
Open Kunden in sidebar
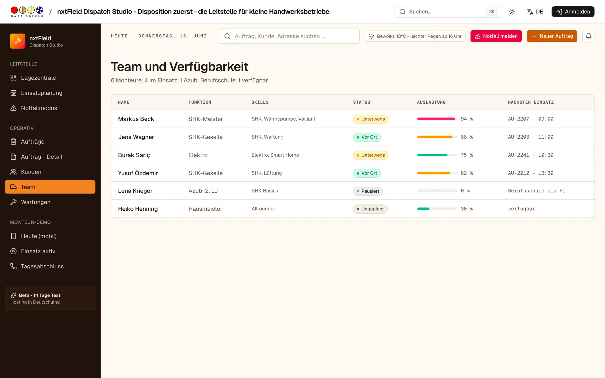tap(50, 172)
